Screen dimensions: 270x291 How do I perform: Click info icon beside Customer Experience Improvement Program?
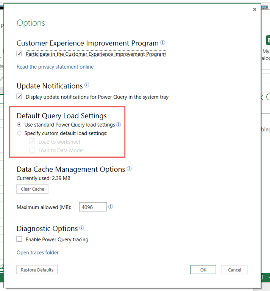163,43
